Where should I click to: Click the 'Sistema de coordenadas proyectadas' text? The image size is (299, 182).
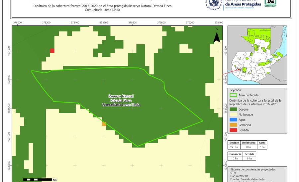(252, 169)
